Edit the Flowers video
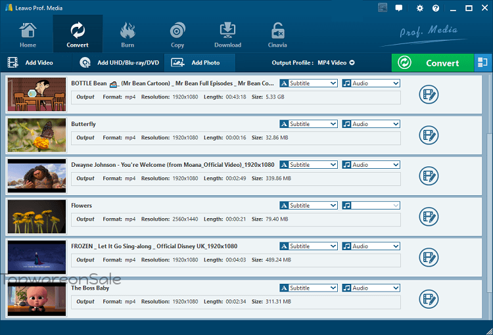 429,217
